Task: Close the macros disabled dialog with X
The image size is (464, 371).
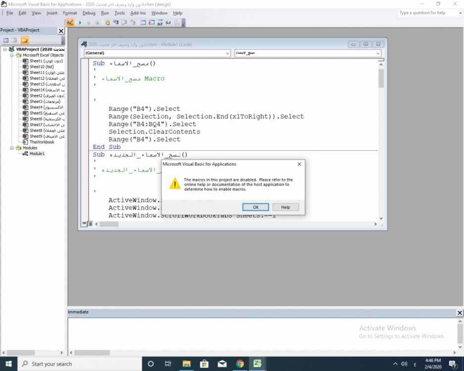Action: pos(299,164)
